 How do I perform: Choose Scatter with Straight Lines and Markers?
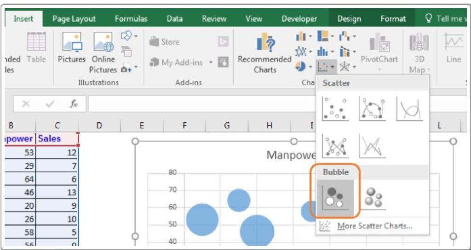click(335, 146)
